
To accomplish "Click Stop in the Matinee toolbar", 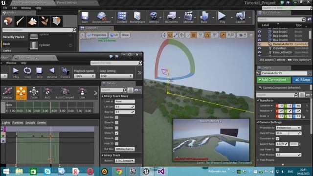I will point(40,73).
